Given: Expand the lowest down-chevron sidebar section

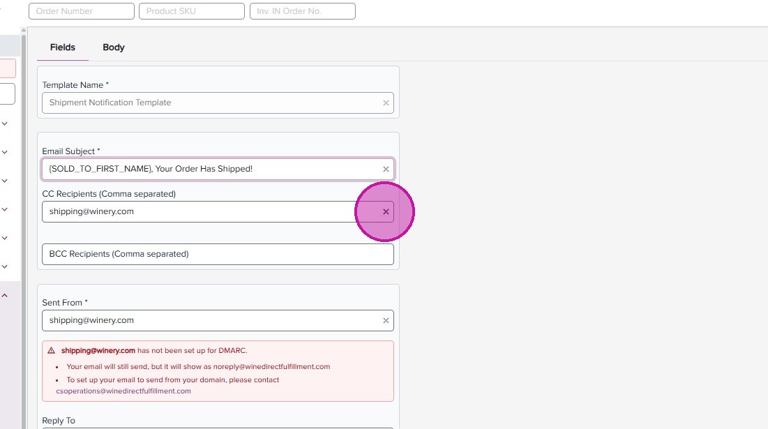Looking at the screenshot, I should [x=5, y=266].
